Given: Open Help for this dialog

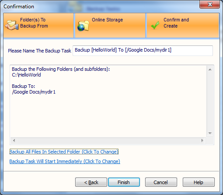Looking at the screenshot, I should [x=199, y=182].
